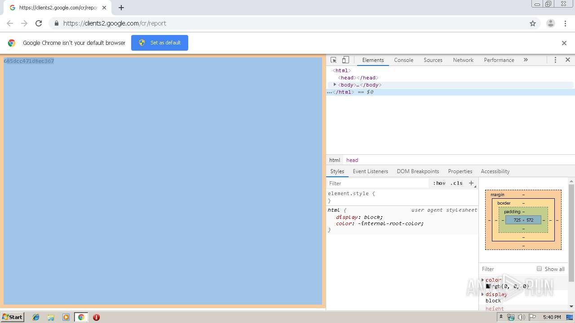
Task: Toggle the device toolbar icon
Action: click(x=345, y=60)
